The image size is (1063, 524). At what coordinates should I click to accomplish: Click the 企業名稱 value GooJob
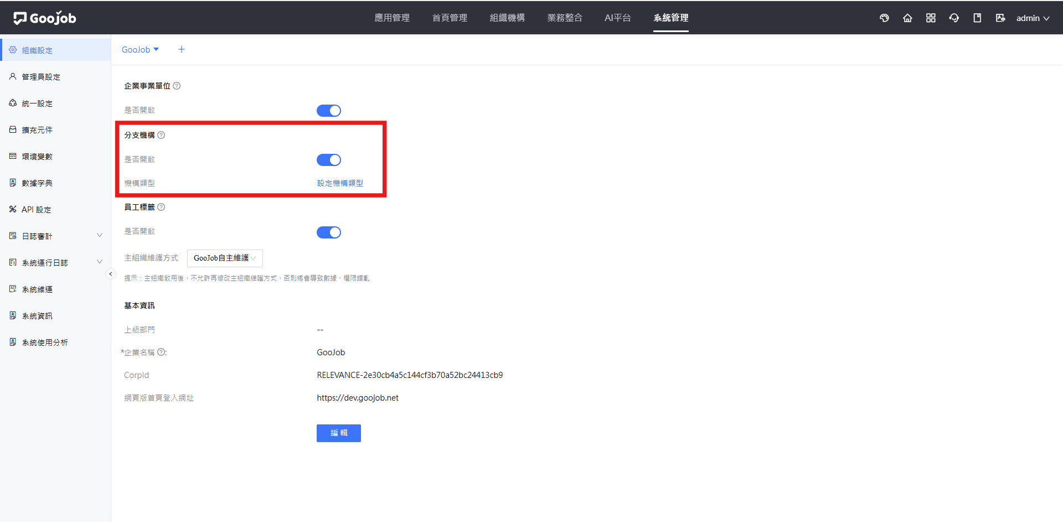click(x=331, y=352)
